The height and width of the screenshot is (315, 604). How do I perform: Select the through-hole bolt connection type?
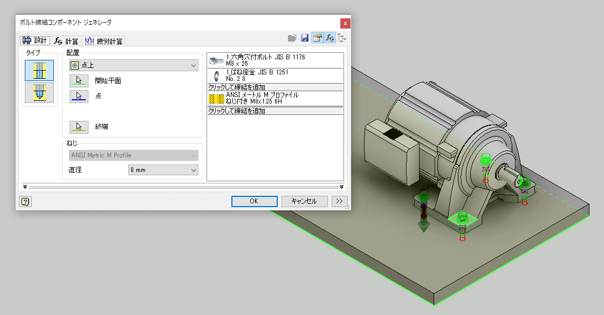[x=39, y=71]
